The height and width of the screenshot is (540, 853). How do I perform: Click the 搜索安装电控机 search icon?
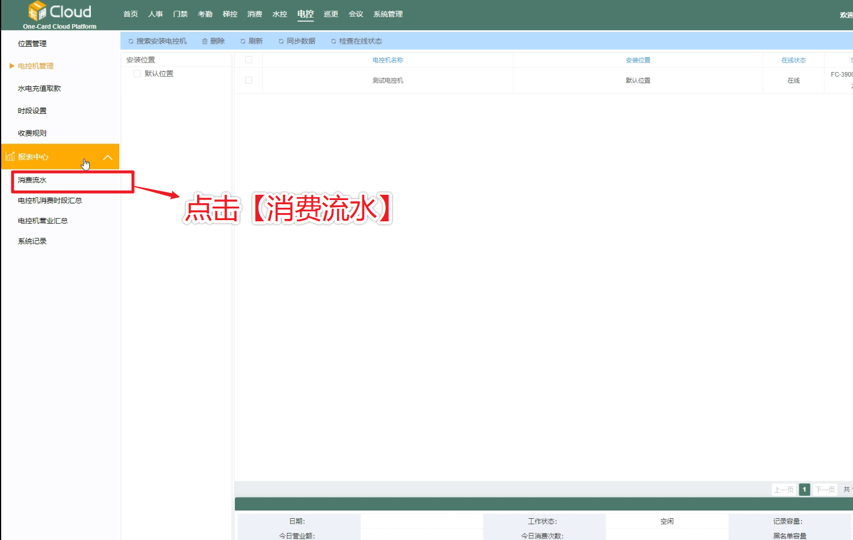pyautogui.click(x=131, y=41)
